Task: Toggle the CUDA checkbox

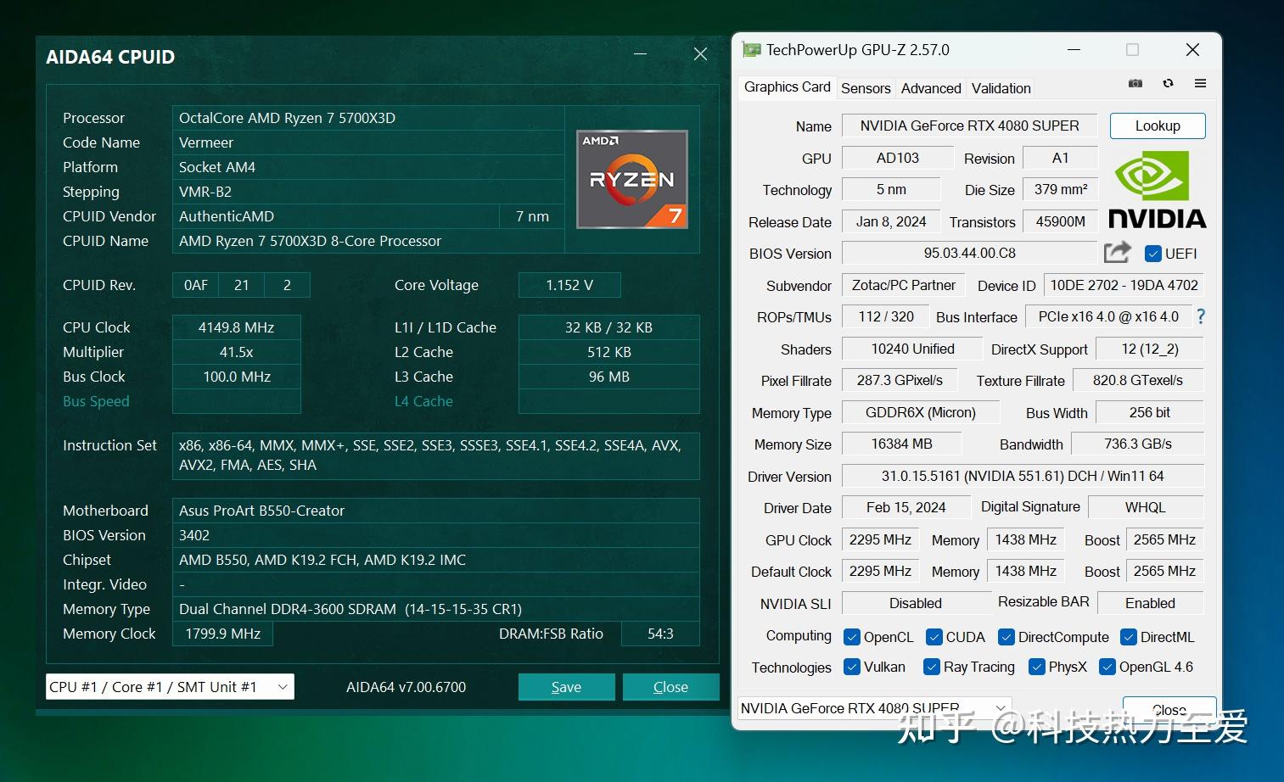Action: click(934, 637)
